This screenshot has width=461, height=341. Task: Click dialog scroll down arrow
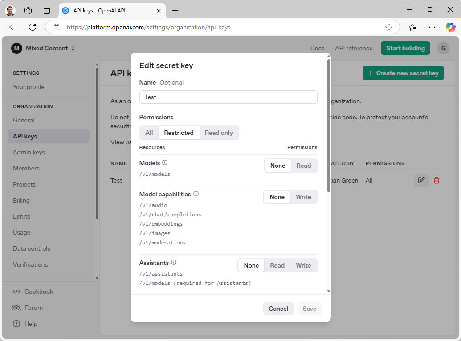coord(329,291)
